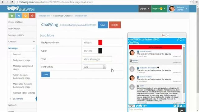
Task: Click the browser address bar URL
Action: [x=56, y=2]
